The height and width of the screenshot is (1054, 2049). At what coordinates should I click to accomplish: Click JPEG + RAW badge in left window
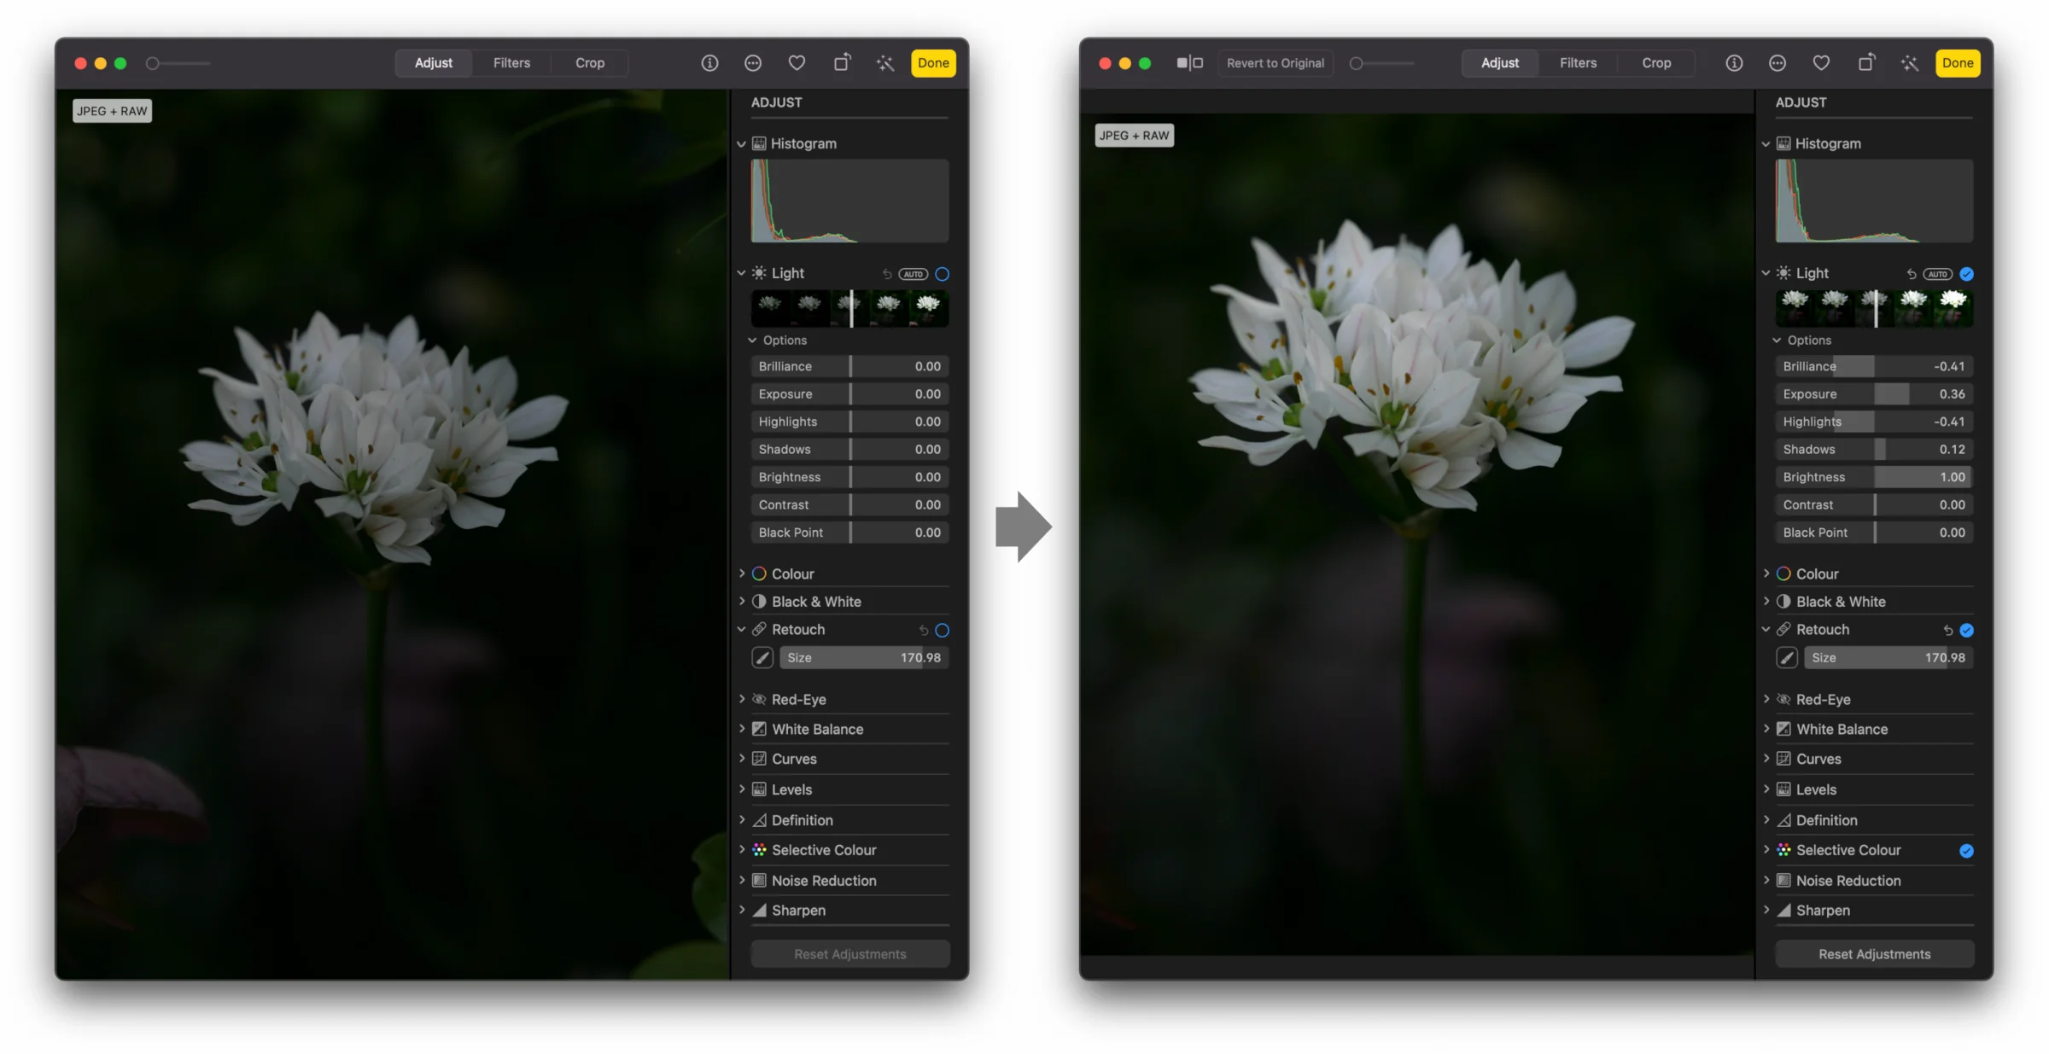click(x=112, y=111)
